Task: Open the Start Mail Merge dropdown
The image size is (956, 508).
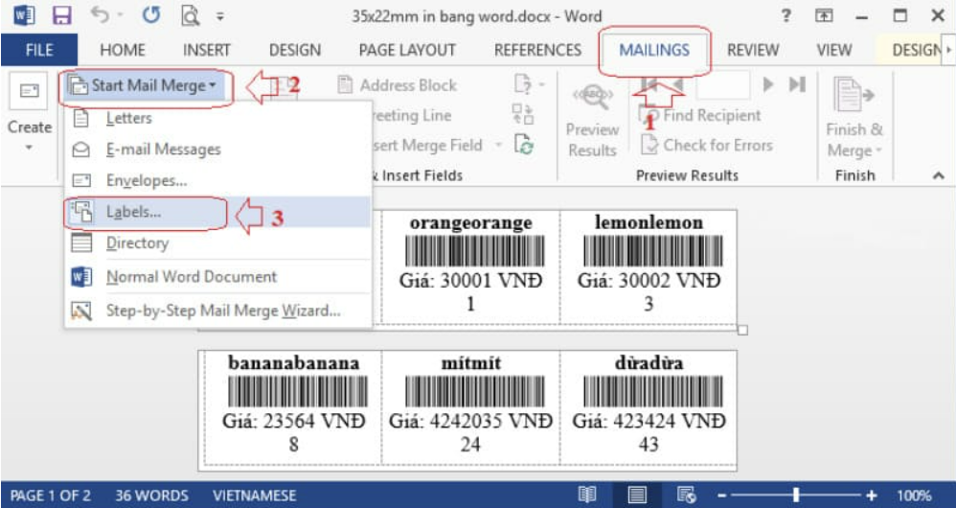Action: click(146, 86)
